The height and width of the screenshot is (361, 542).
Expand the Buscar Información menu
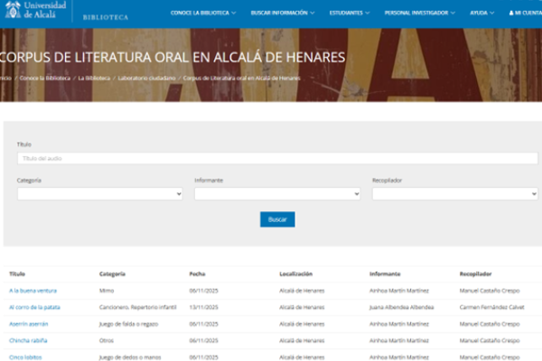[285, 14]
